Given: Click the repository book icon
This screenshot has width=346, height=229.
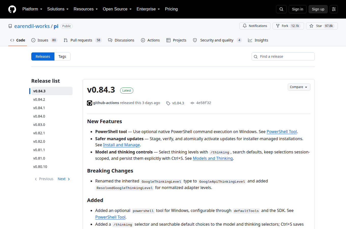Looking at the screenshot, I should [10, 26].
